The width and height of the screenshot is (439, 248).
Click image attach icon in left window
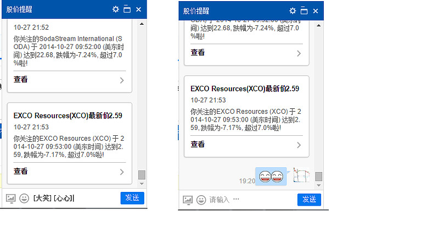click(x=10, y=199)
